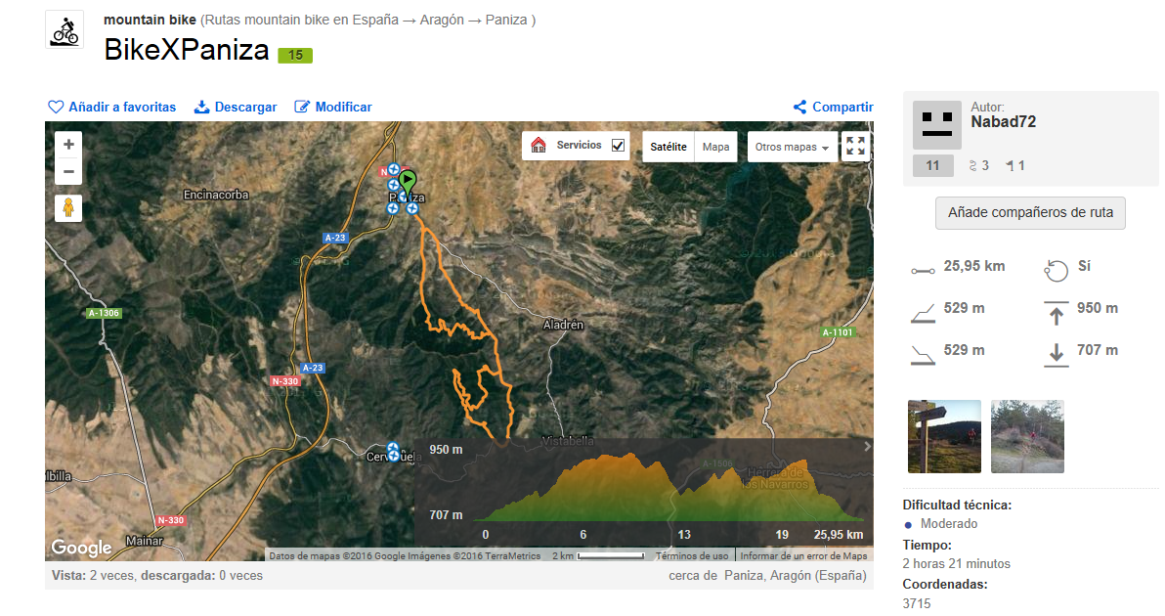Open the trail cyclist photo thumbnail

tap(1027, 436)
